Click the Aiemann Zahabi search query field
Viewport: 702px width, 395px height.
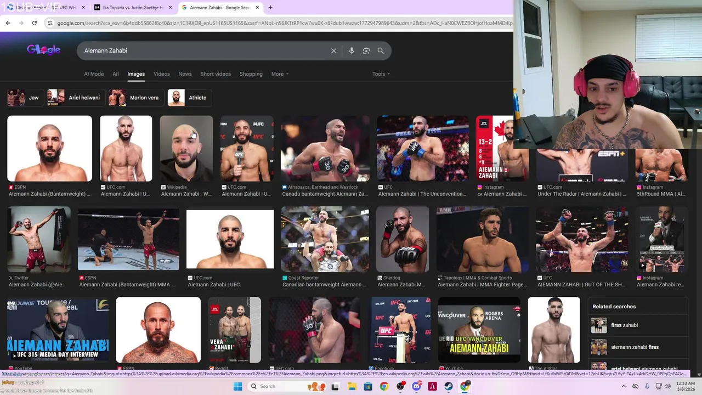203,50
